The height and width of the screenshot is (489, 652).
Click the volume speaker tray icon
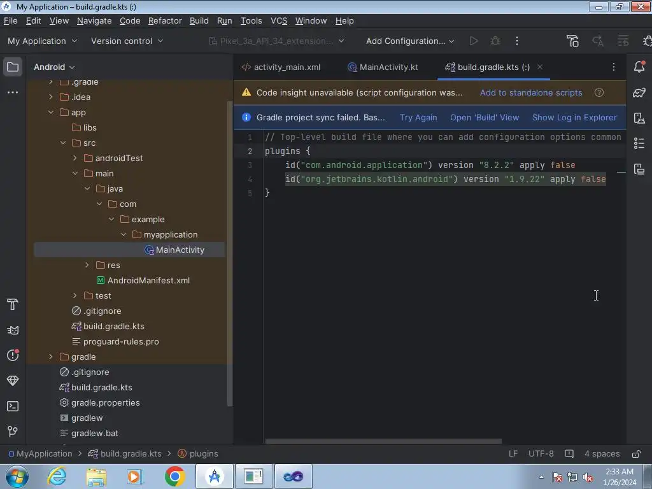pos(588,478)
